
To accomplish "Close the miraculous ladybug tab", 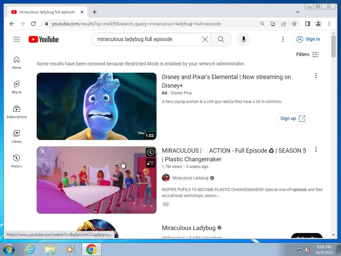I will [x=82, y=12].
